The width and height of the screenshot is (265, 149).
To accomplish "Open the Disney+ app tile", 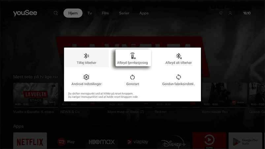I will tap(174, 142).
